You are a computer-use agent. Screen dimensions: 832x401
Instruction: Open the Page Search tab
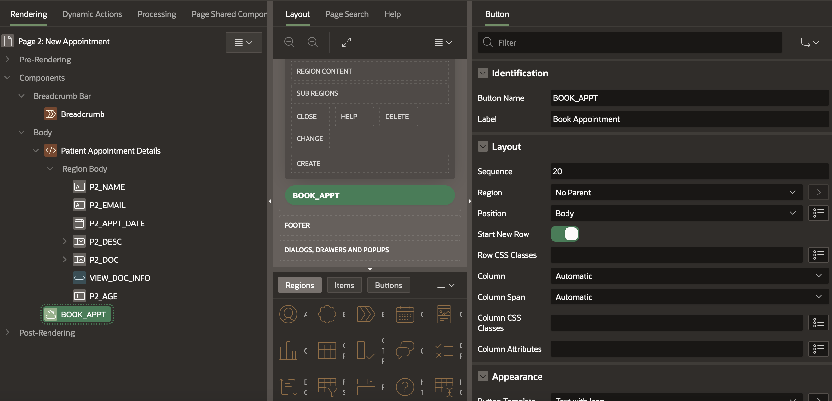347,14
